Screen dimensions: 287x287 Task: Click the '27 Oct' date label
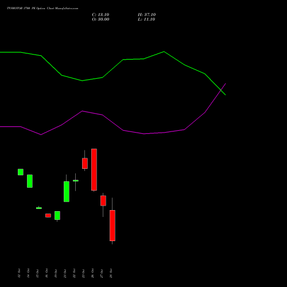pos(102,273)
